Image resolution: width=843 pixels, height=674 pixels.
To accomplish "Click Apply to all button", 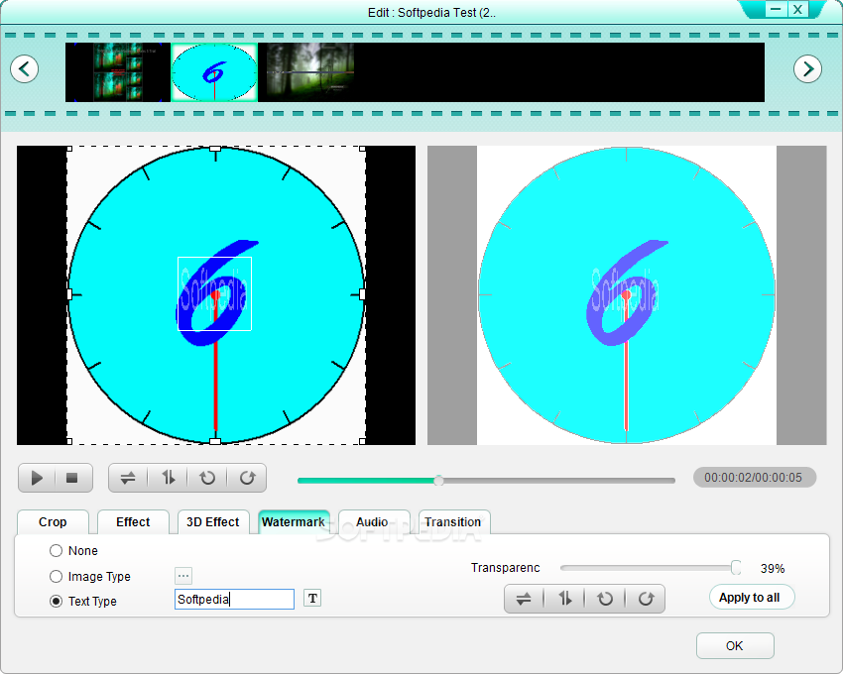I will (750, 598).
